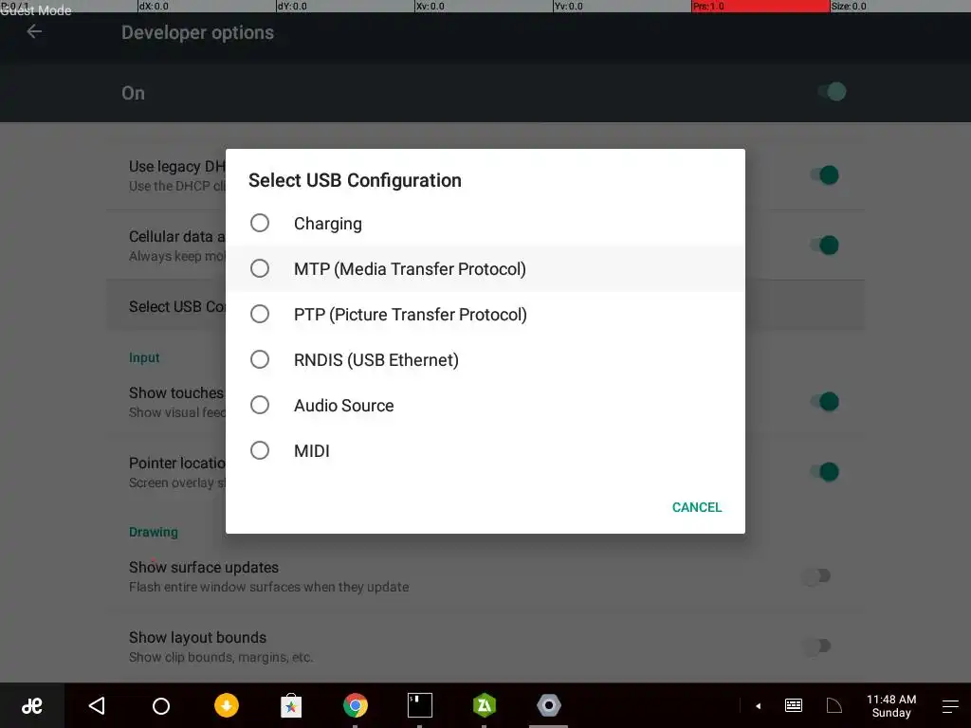Click the Input section header

coord(144,357)
